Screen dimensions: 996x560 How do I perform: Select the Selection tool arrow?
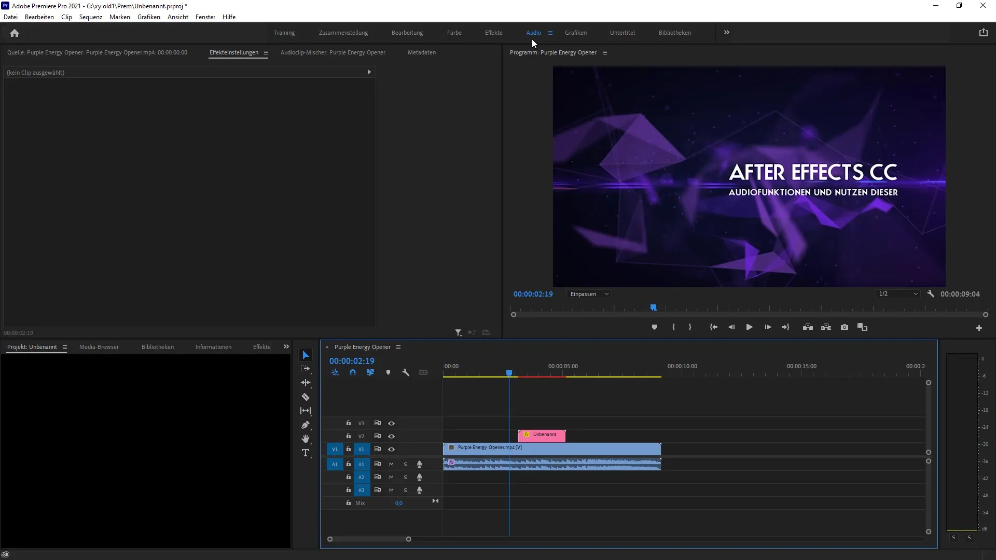[306, 355]
